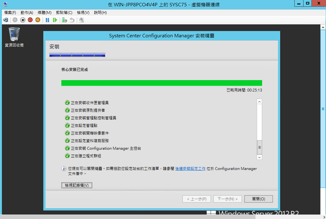326x219 pixels.
Task: Click the green installation progress bar
Action: (x=162, y=83)
